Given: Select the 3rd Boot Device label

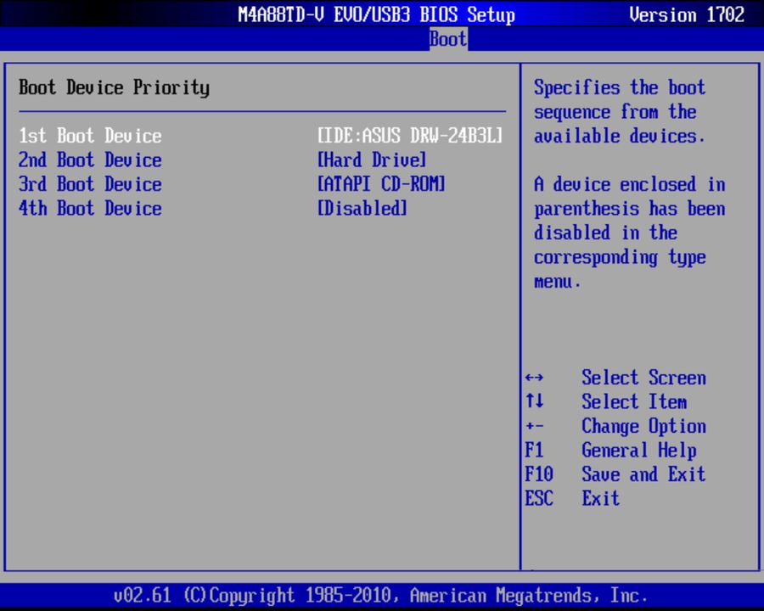Looking at the screenshot, I should tap(89, 184).
